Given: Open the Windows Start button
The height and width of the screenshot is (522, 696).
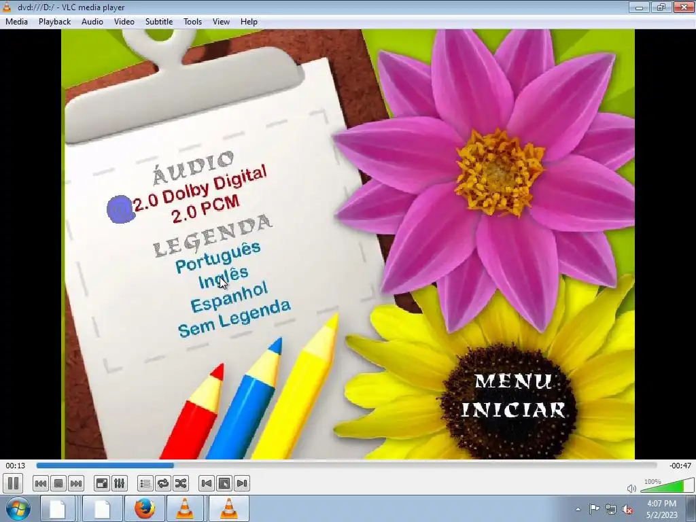Looking at the screenshot, I should click(18, 508).
